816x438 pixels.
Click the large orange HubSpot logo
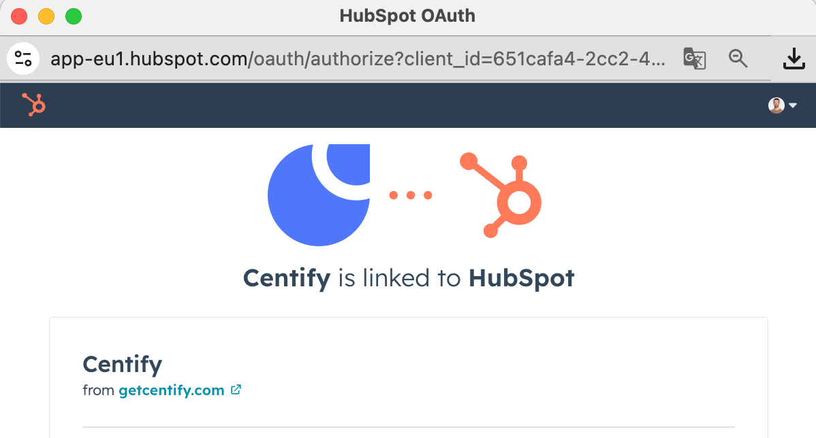(501, 195)
